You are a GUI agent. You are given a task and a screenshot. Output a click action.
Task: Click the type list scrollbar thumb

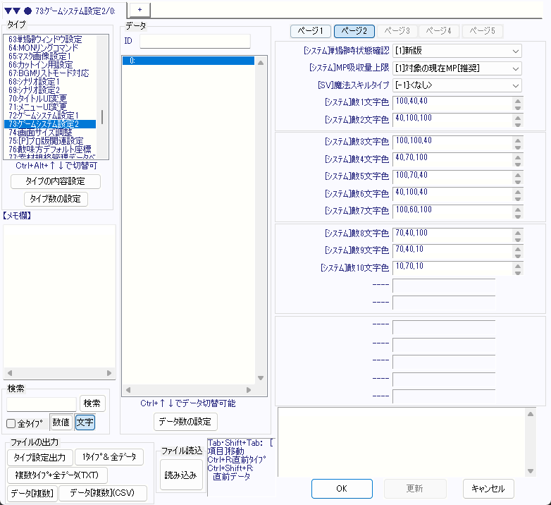103,116
